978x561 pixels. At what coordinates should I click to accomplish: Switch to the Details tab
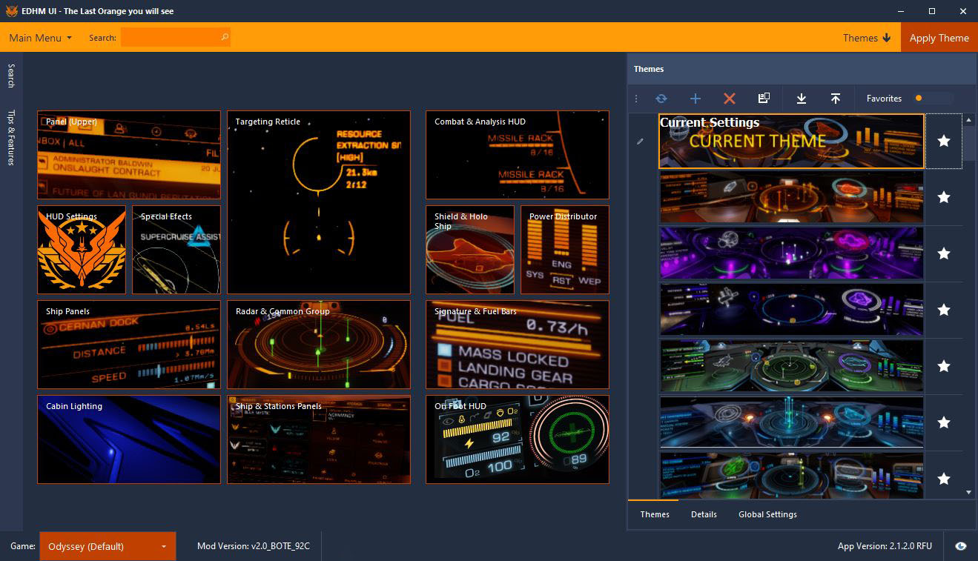(x=704, y=514)
